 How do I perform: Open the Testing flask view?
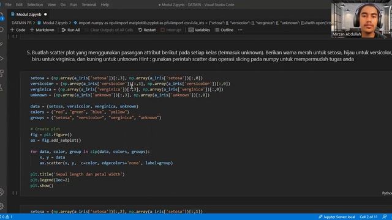[x=2, y=87]
